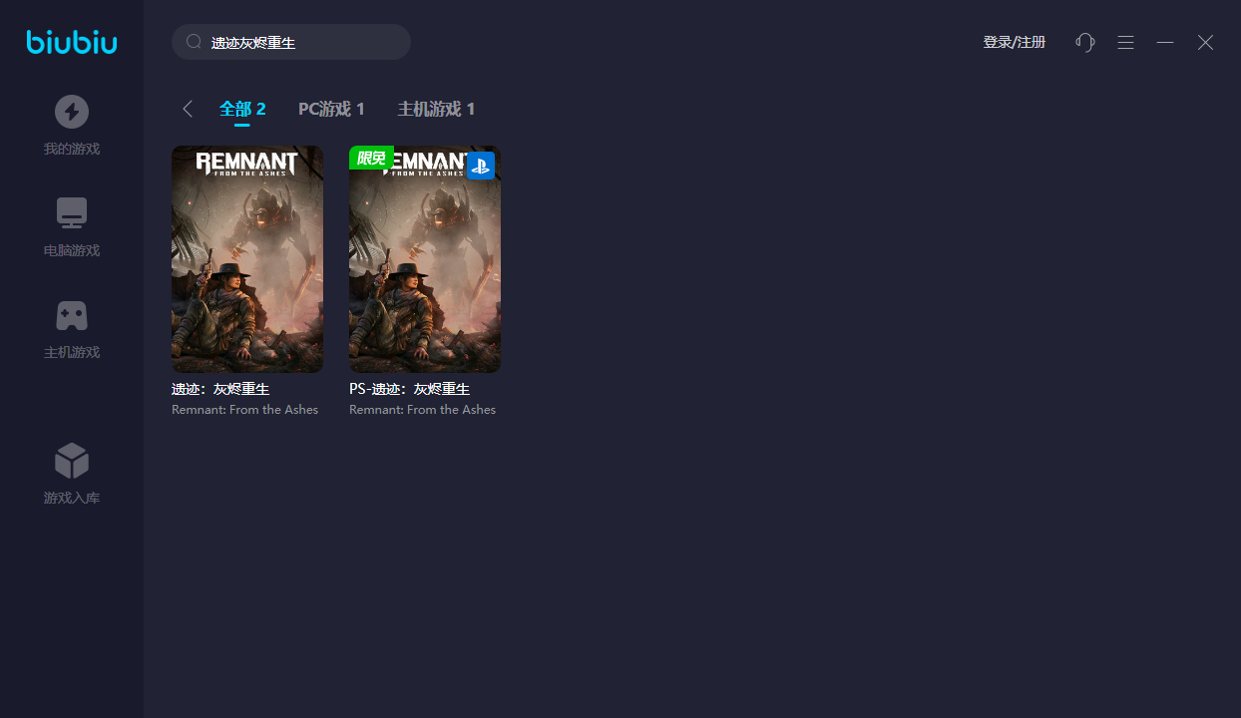Close the biubiu window
Image resolution: width=1241 pixels, height=718 pixels.
point(1205,43)
